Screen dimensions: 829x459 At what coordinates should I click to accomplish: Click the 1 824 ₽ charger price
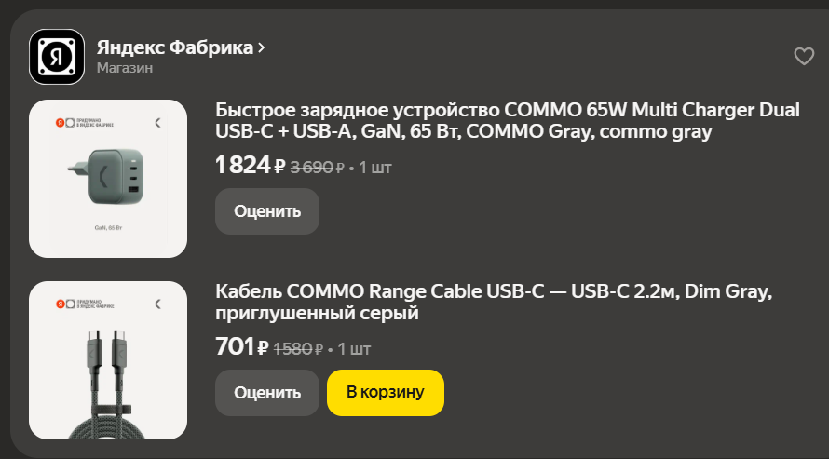[250, 167]
